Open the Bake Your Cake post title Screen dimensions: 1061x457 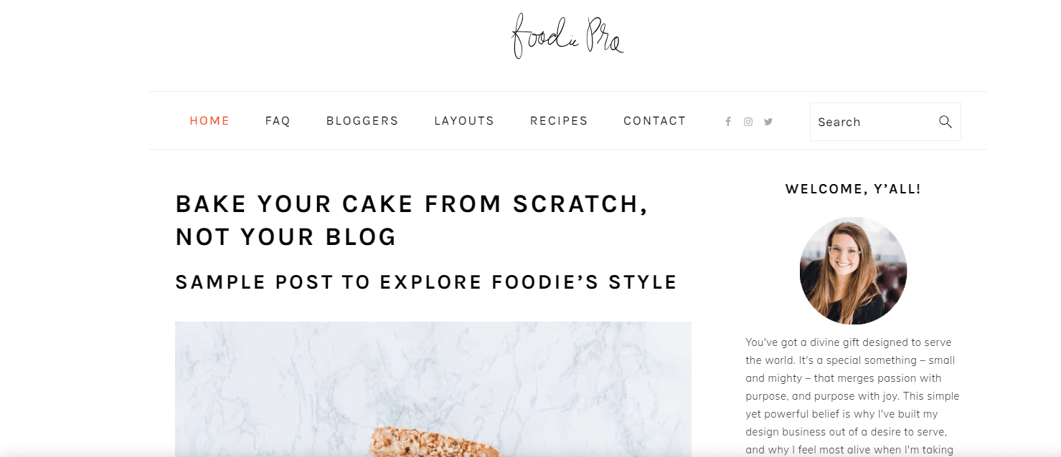click(x=412, y=221)
